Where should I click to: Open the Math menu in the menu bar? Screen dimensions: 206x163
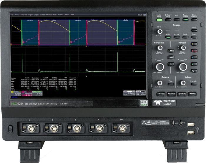[55, 15]
